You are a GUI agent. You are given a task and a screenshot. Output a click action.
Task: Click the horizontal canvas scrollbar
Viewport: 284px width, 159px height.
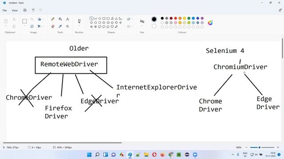coord(62,143)
